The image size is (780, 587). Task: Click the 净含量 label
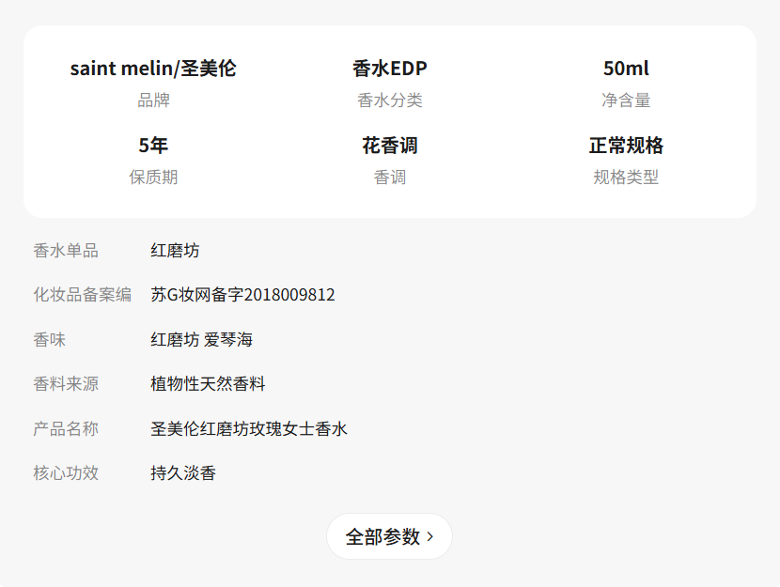(x=626, y=100)
